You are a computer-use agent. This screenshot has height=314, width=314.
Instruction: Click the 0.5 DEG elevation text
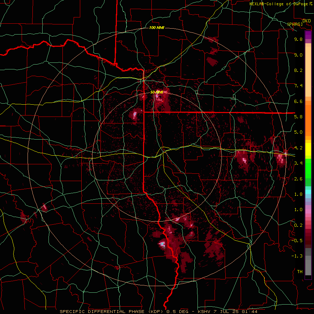click(178, 312)
